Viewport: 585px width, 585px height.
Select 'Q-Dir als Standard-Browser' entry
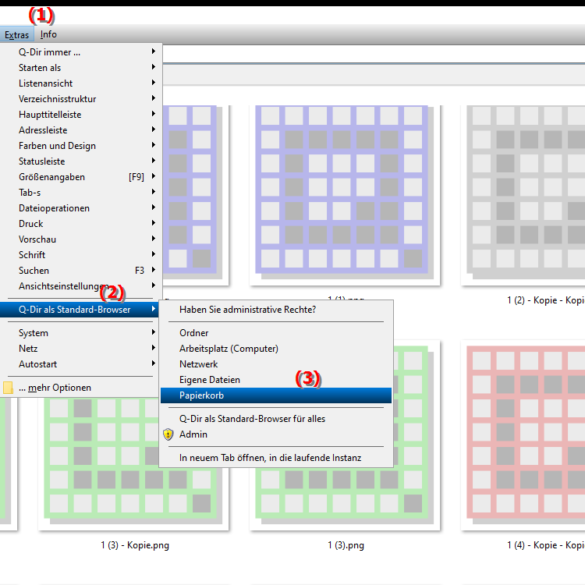pyautogui.click(x=80, y=310)
